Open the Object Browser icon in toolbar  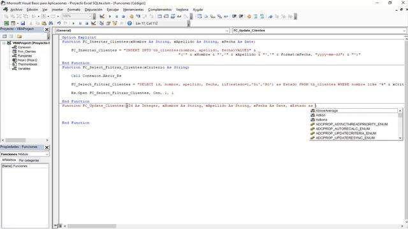pyautogui.click(x=115, y=24)
